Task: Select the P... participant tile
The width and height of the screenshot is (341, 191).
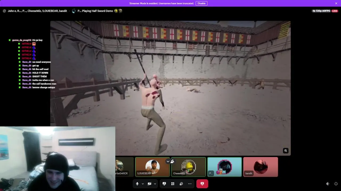Action: click(225, 167)
